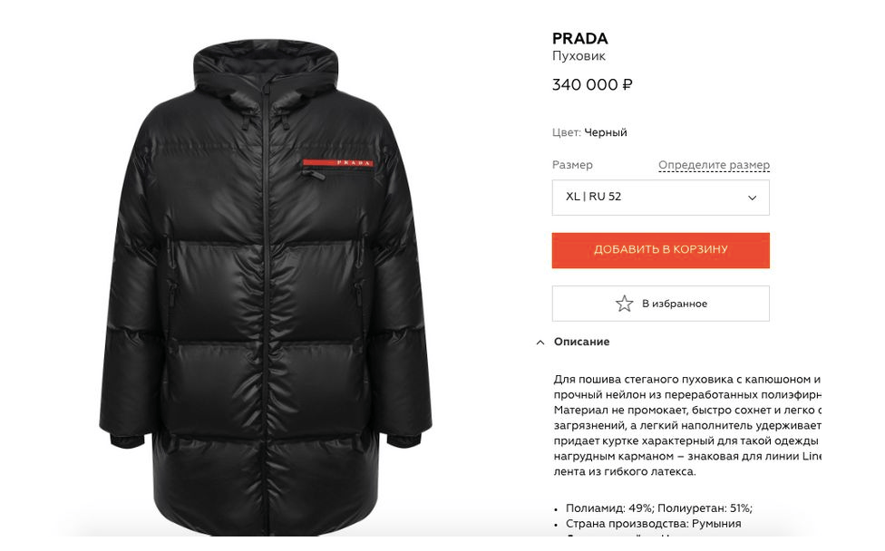Click the Цвет label text
Image resolution: width=885 pixels, height=551 pixels.
click(566, 132)
